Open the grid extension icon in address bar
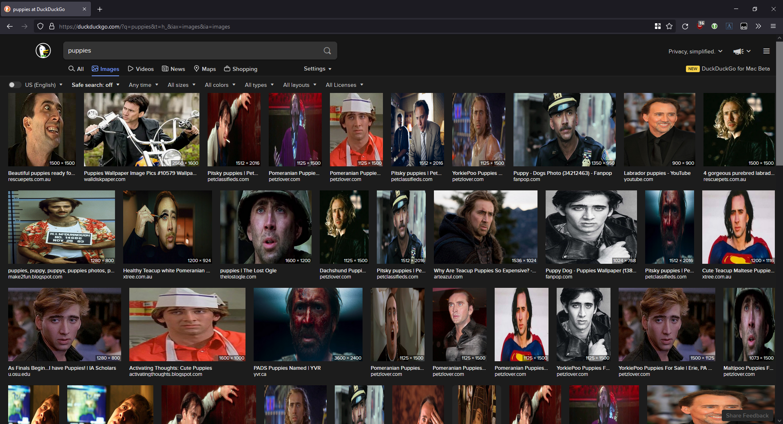This screenshot has width=783, height=424. click(x=657, y=26)
